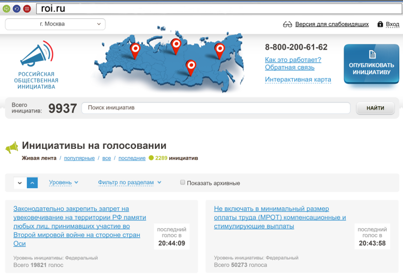Toggle Показать архивные checkbox
The height and width of the screenshot is (275, 403).
[182, 182]
